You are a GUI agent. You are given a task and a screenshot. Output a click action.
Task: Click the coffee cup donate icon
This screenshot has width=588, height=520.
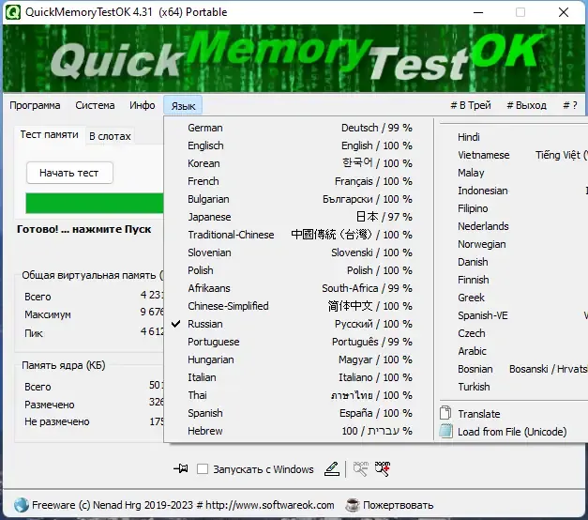click(x=353, y=505)
